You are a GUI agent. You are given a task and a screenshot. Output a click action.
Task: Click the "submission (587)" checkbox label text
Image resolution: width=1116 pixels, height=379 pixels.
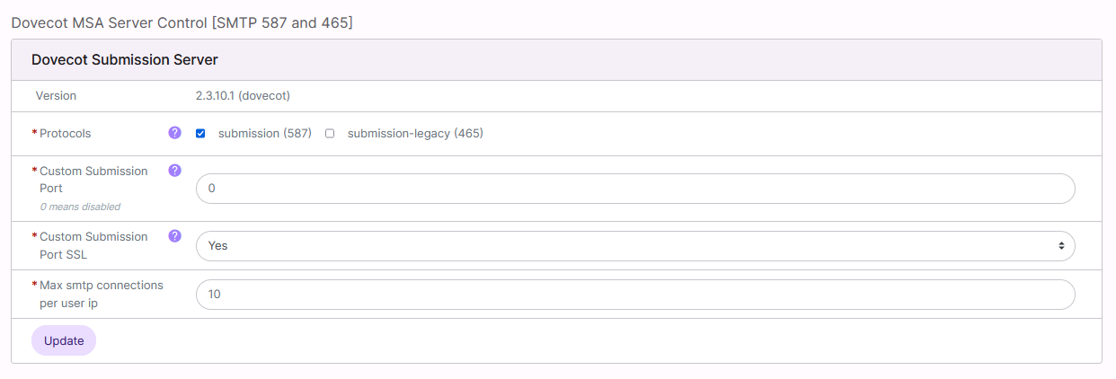(x=264, y=134)
